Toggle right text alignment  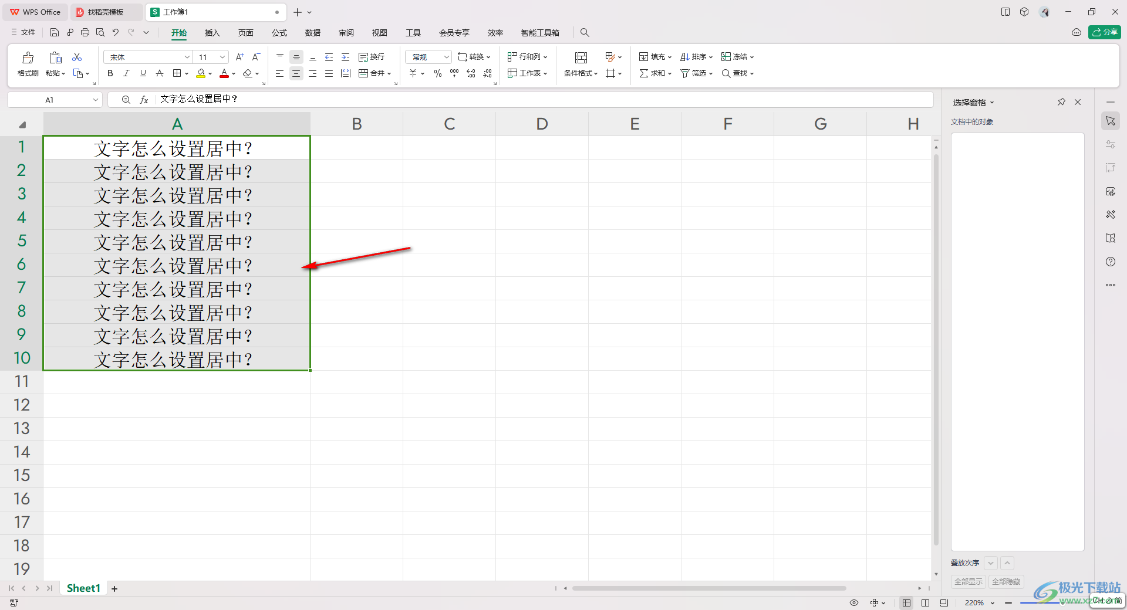[313, 73]
